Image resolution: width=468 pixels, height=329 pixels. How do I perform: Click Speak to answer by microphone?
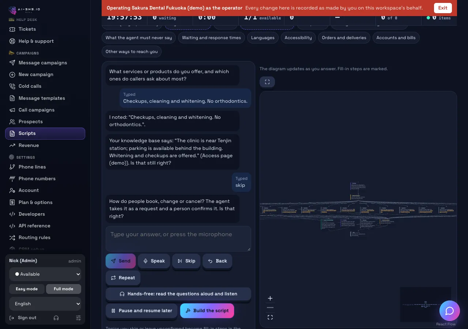[154, 261]
